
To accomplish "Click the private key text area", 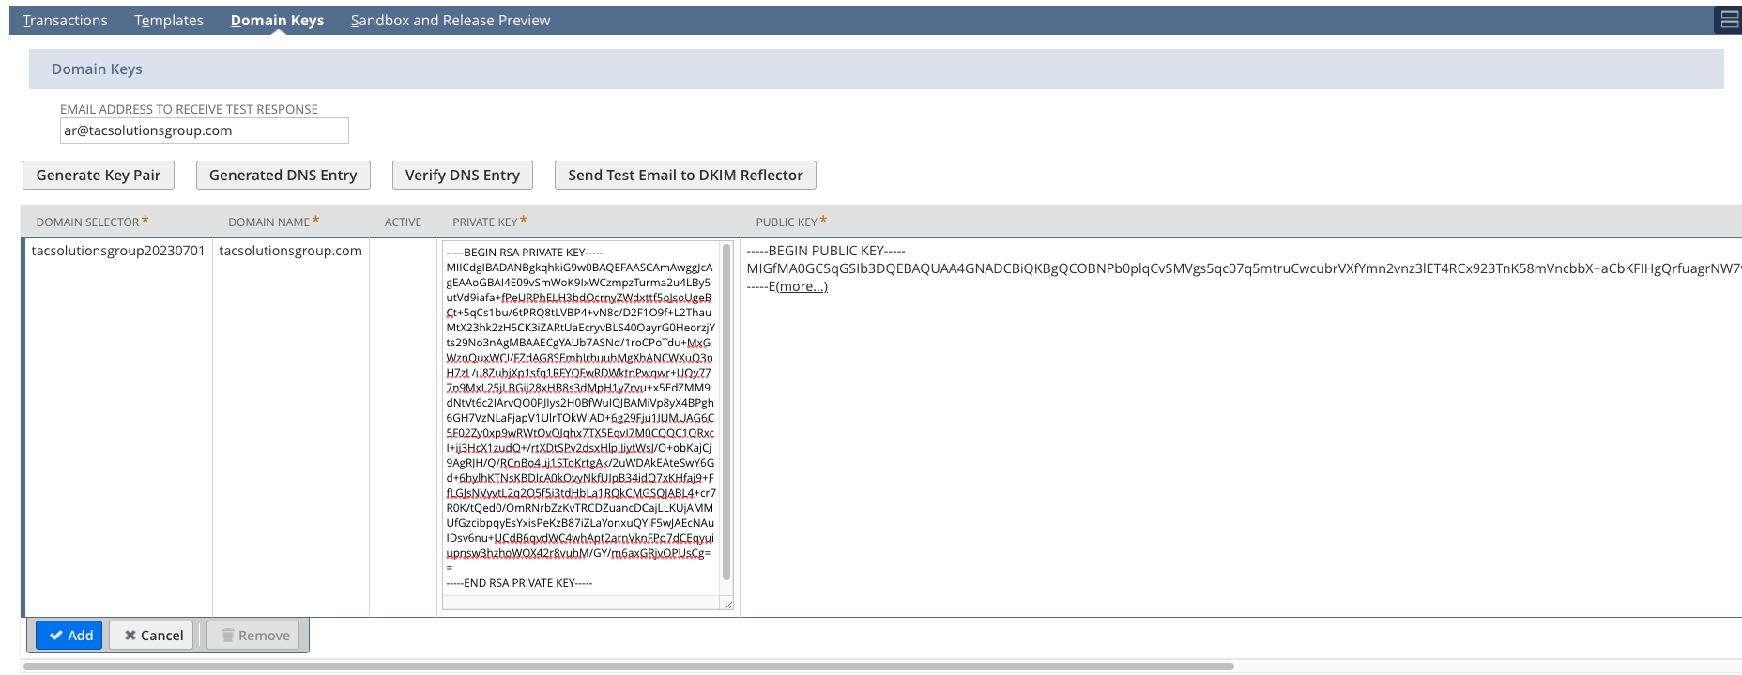I will click(581, 418).
